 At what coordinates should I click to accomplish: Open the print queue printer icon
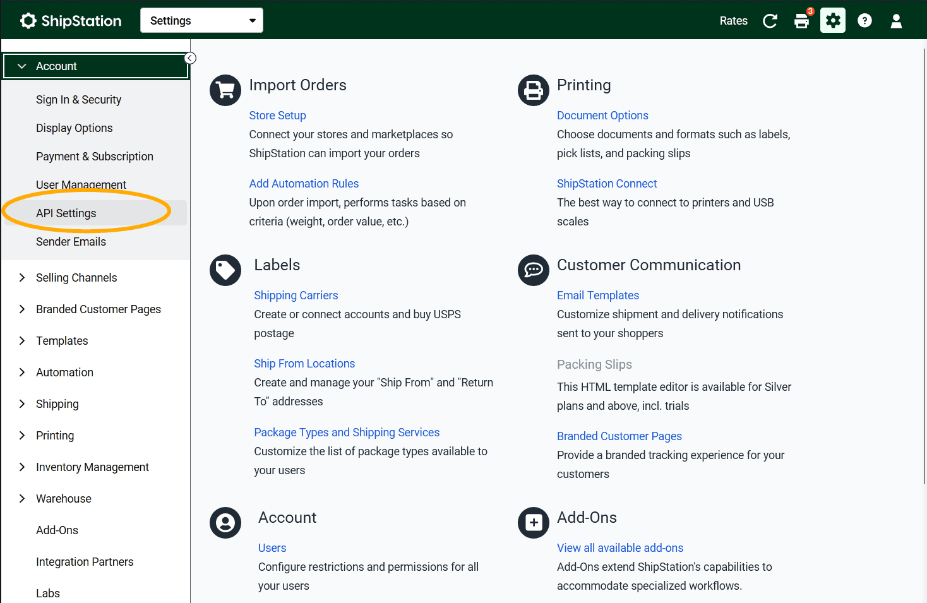801,21
